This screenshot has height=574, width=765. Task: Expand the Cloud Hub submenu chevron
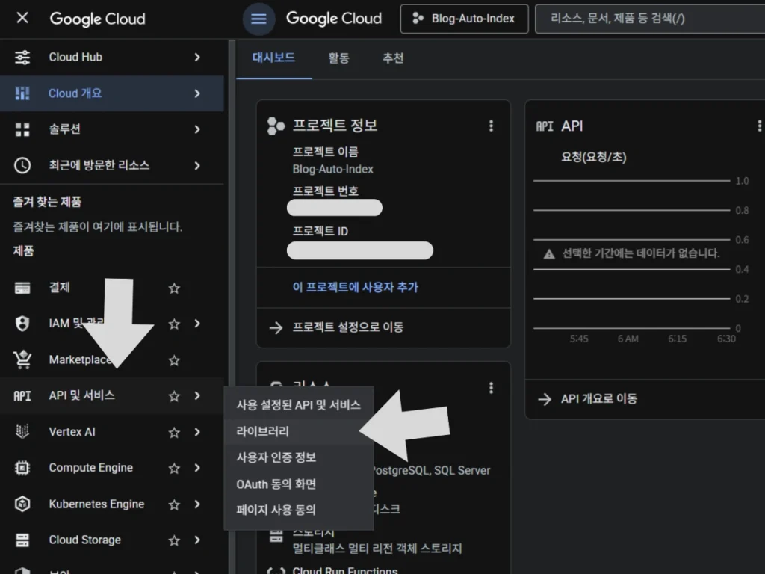(x=197, y=57)
